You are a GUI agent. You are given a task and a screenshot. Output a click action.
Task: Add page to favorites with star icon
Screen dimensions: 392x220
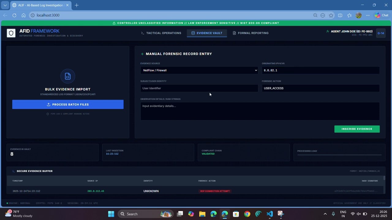(331, 15)
